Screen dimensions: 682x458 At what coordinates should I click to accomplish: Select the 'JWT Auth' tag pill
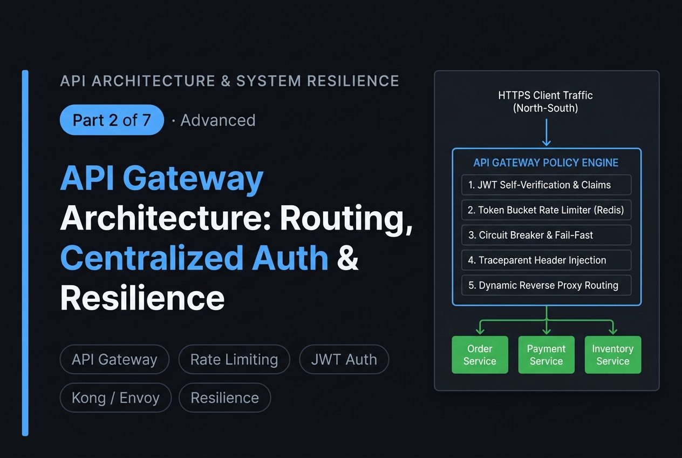(344, 360)
